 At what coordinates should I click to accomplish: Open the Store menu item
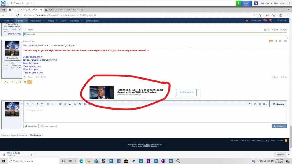tap(63, 21)
